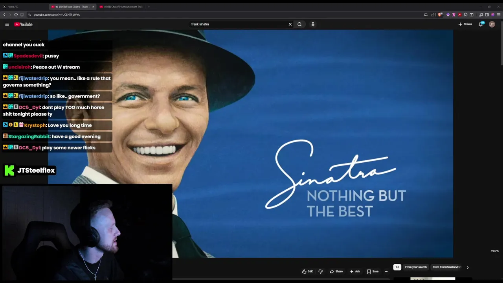
Task: Clear the 'frank sinatra' search text
Action: tap(290, 24)
